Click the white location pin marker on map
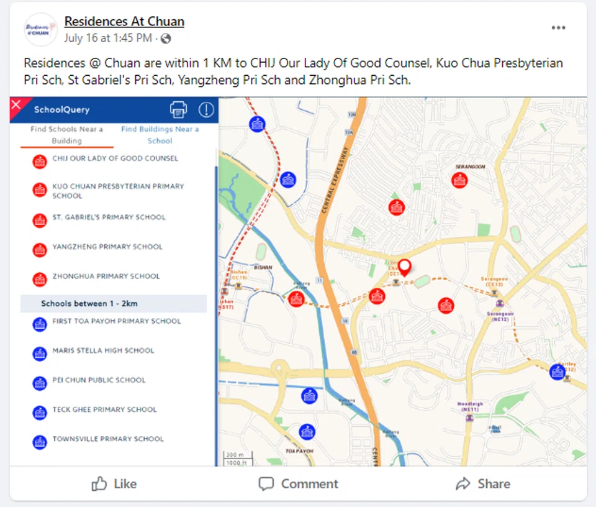Screen dimensions: 596x507 (404, 267)
